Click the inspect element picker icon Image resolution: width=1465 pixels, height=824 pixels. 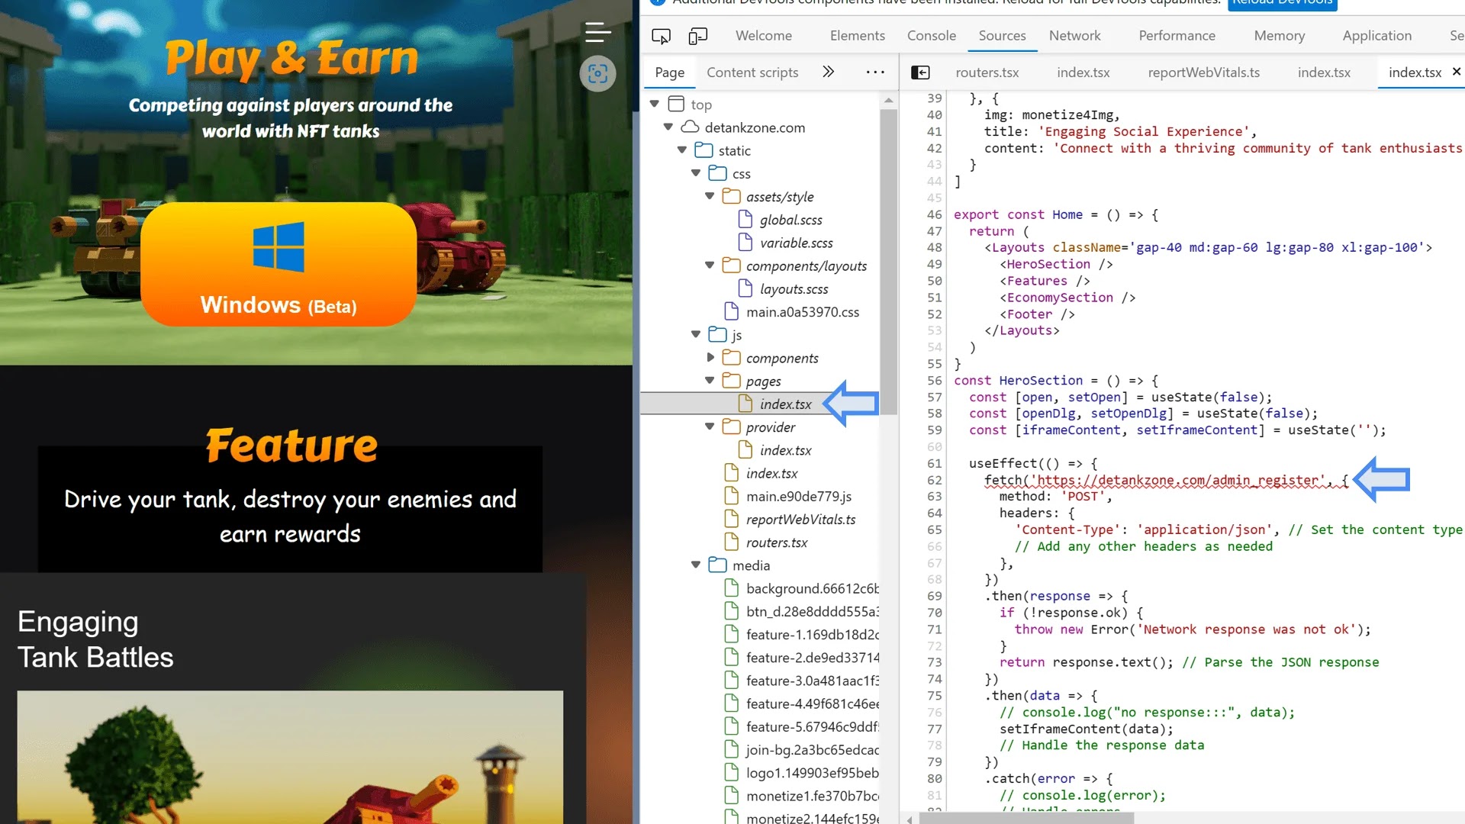click(661, 36)
